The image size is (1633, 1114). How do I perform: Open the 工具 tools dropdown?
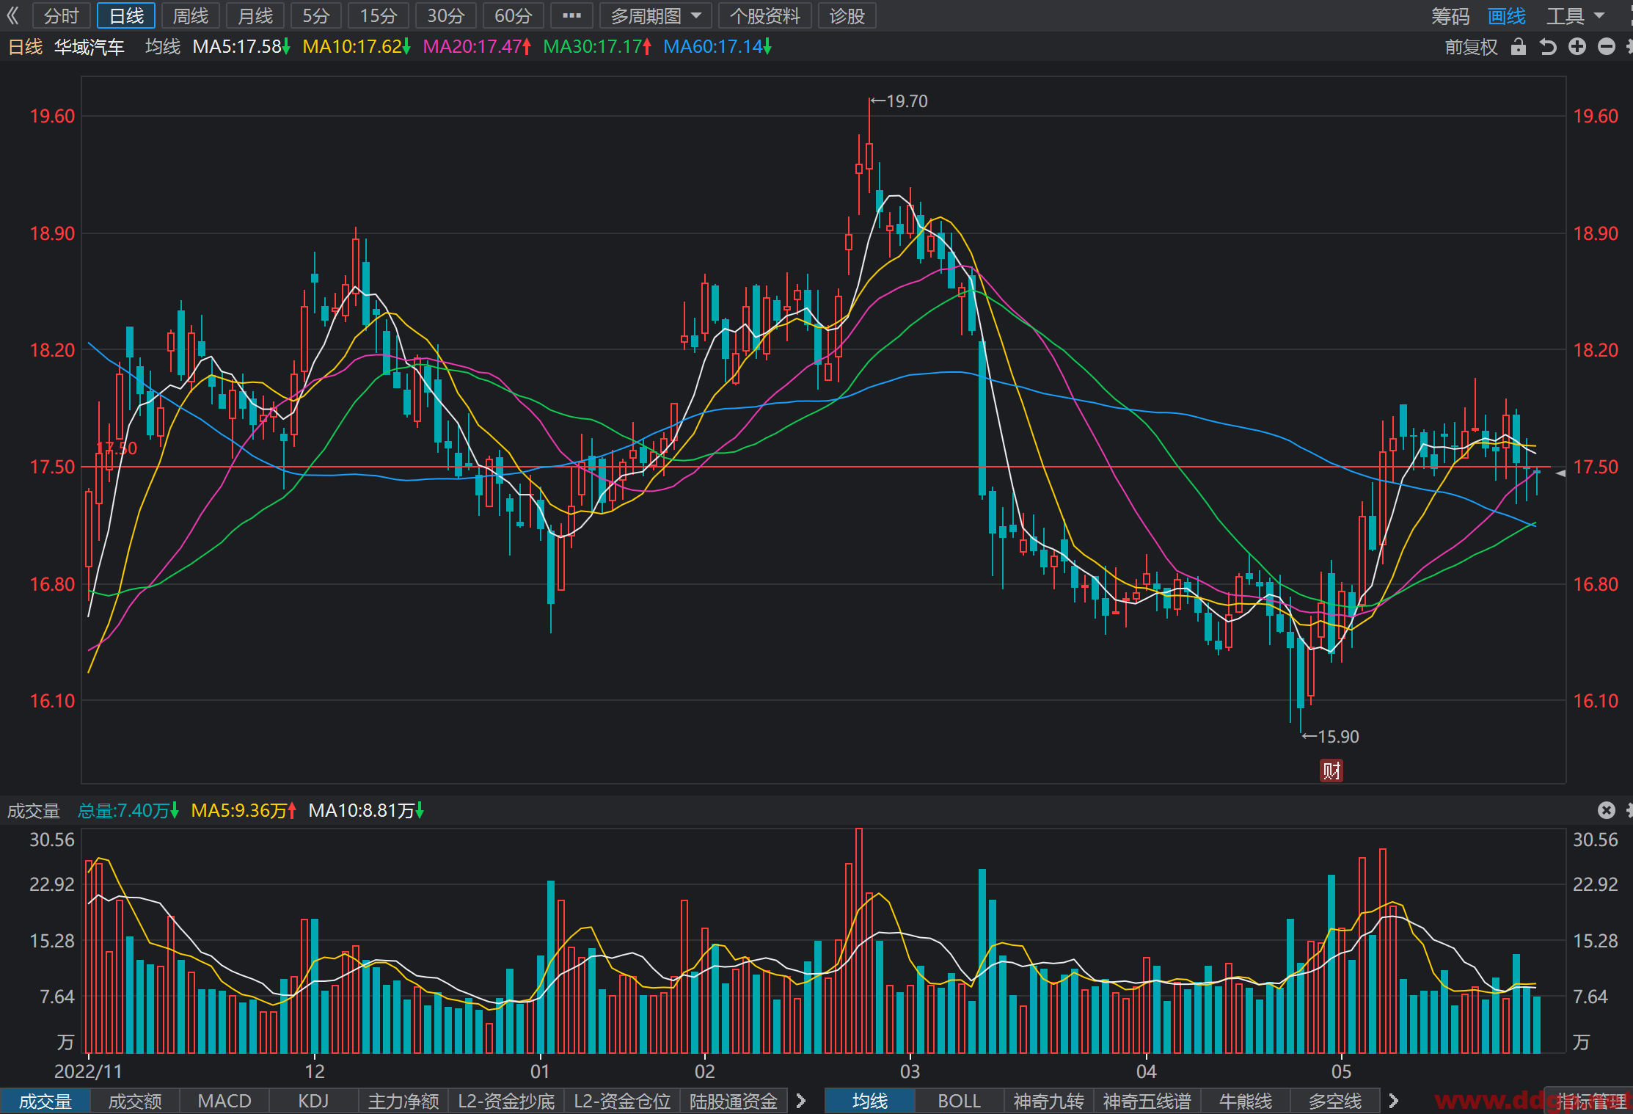[x=1575, y=16]
